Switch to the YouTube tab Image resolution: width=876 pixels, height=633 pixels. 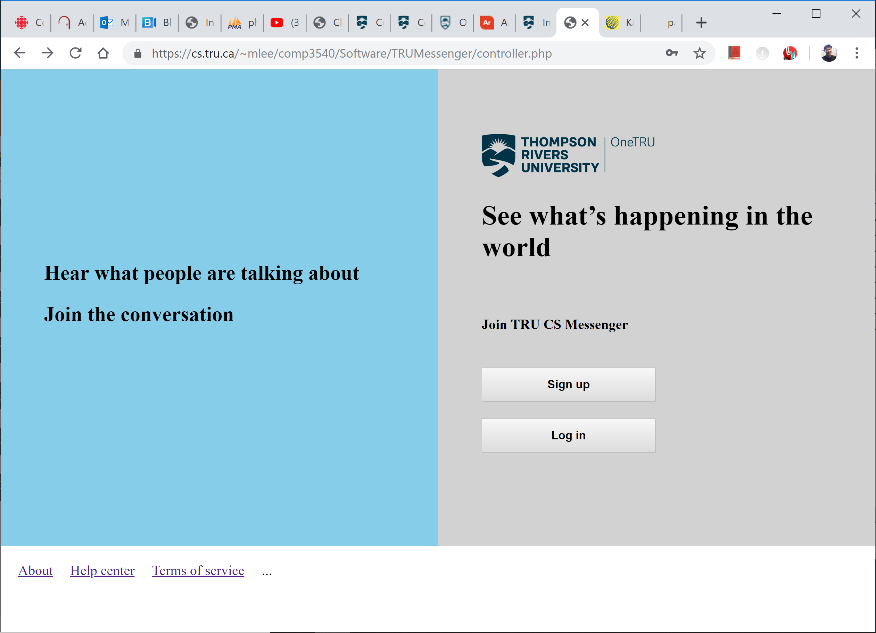point(284,23)
